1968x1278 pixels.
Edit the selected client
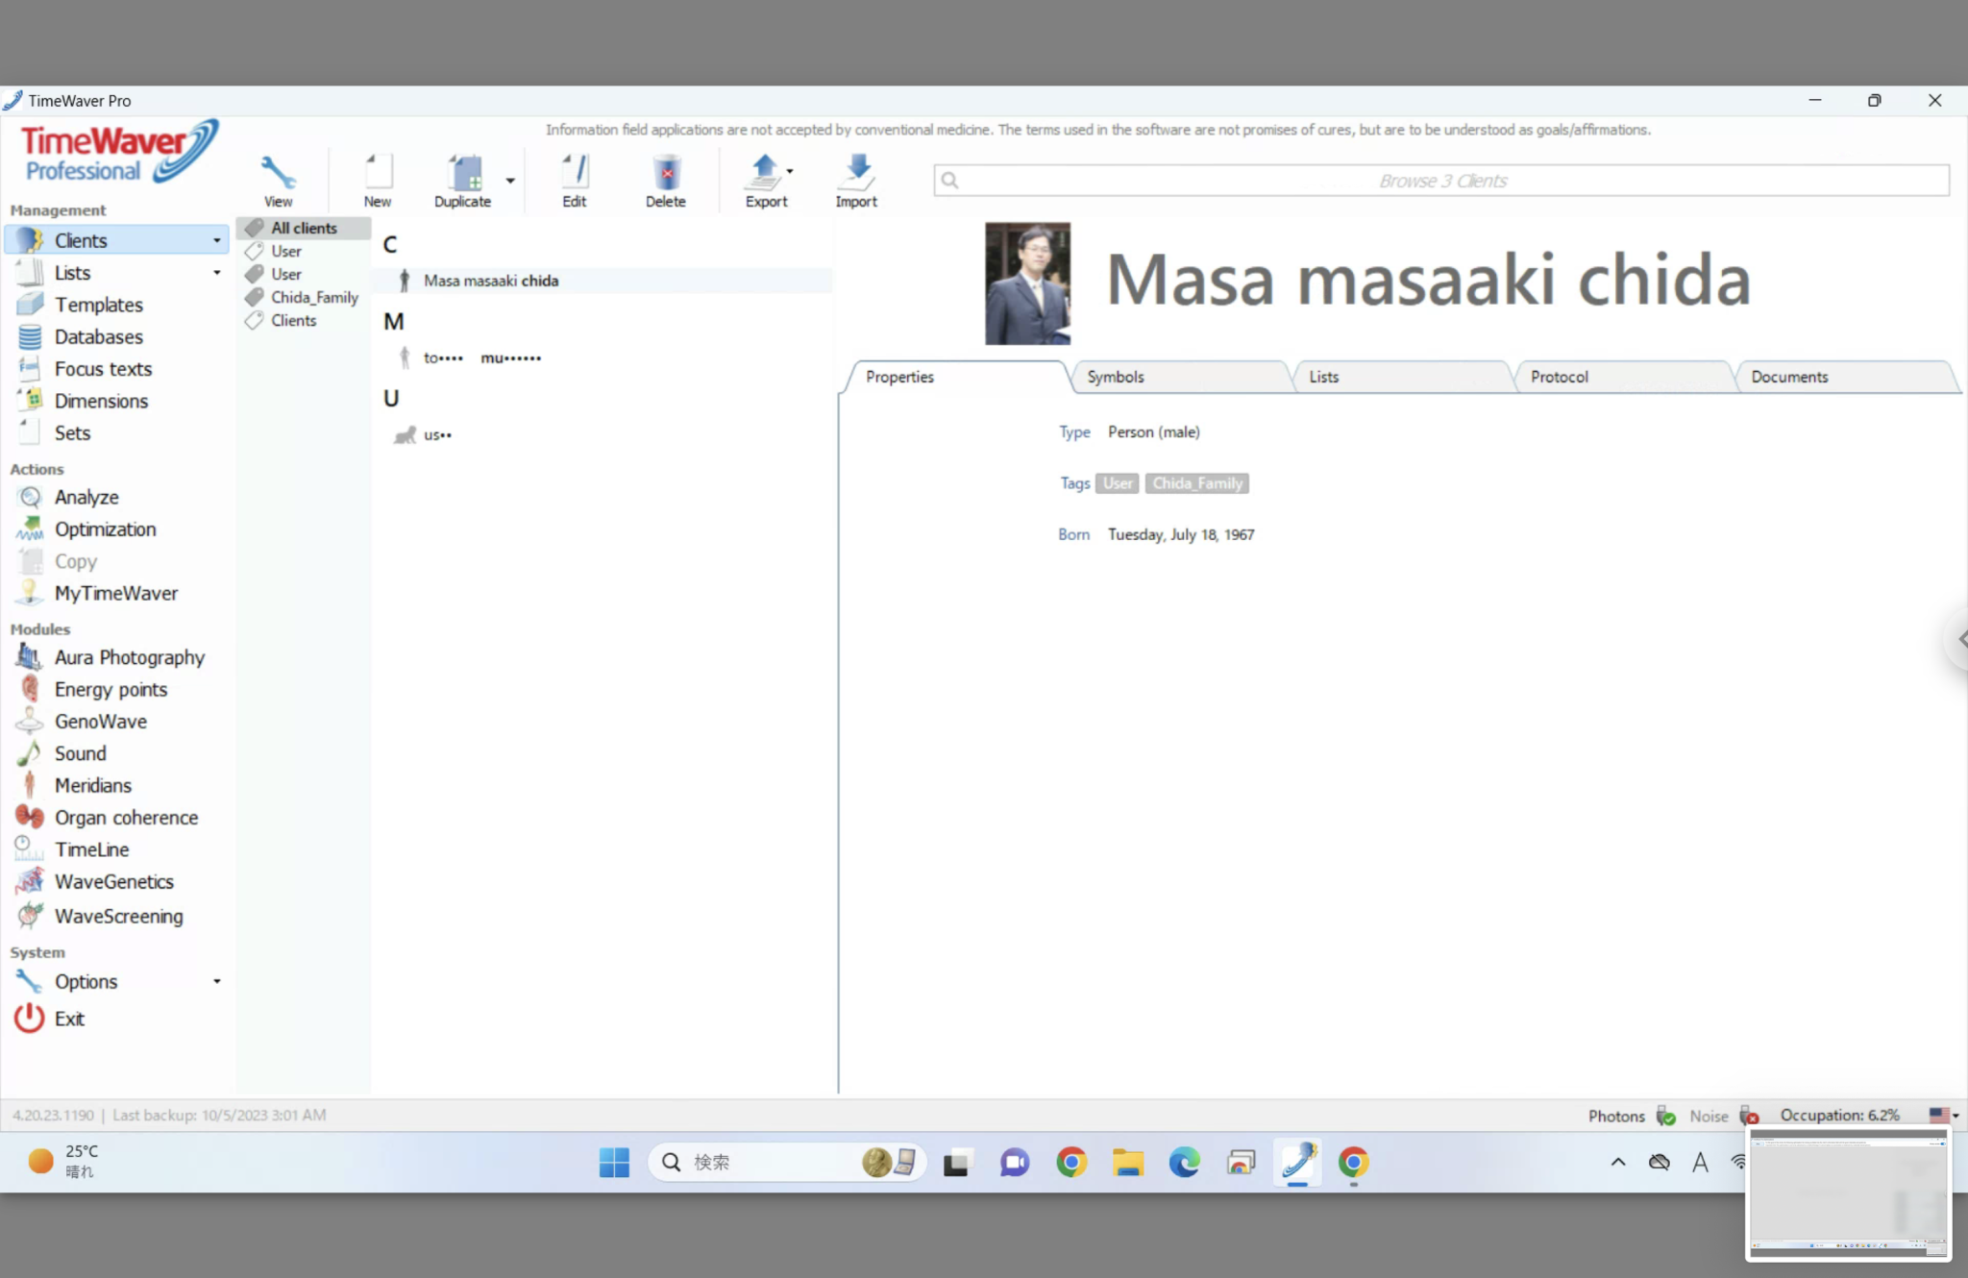pos(575,181)
